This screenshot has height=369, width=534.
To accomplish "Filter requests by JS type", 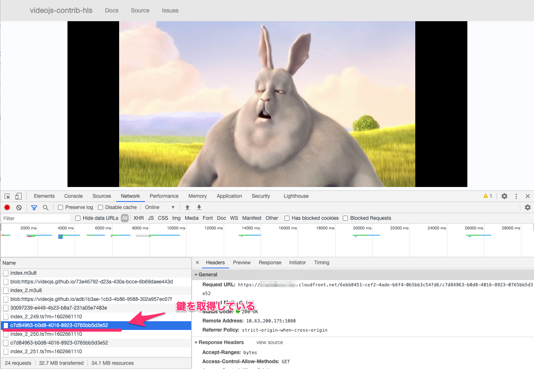I will pyautogui.click(x=151, y=218).
